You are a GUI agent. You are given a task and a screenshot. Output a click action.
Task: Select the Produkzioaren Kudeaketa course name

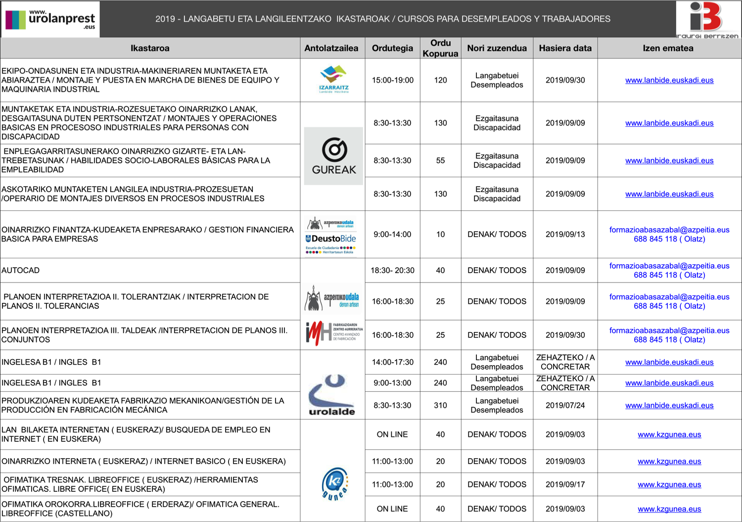(143, 405)
